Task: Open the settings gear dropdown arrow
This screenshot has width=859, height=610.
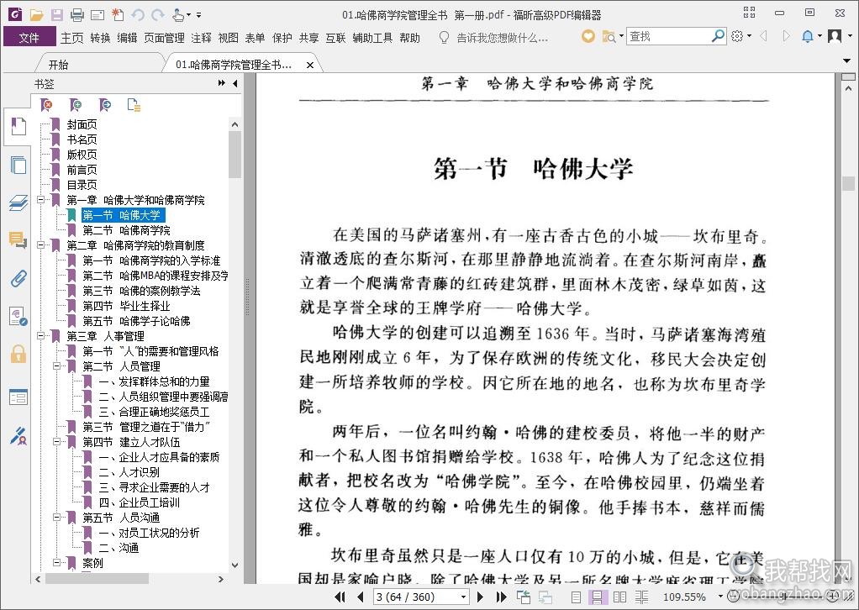Action: tap(750, 37)
